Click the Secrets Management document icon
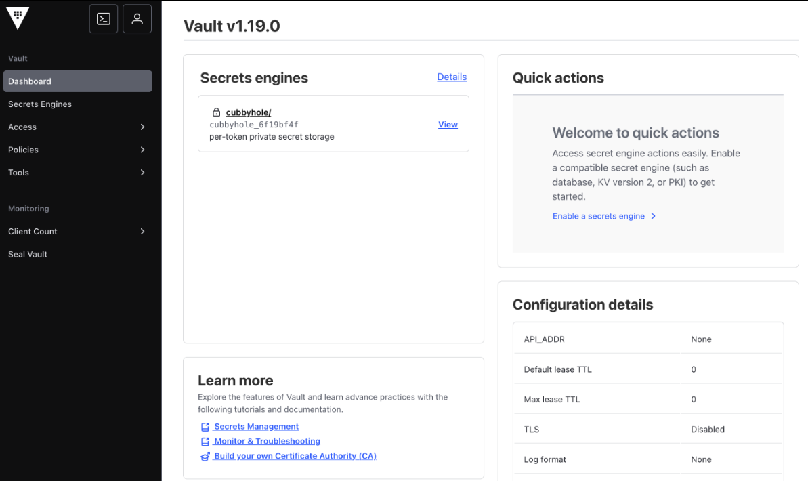808x481 pixels. click(205, 427)
